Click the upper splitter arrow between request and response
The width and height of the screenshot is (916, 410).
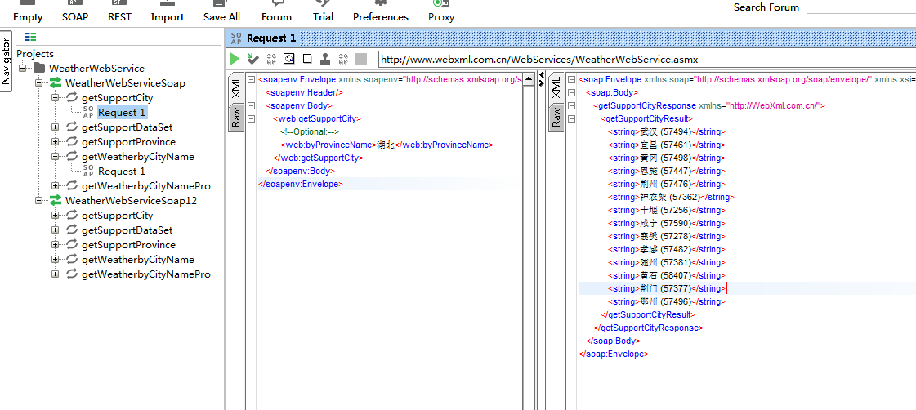[x=541, y=75]
